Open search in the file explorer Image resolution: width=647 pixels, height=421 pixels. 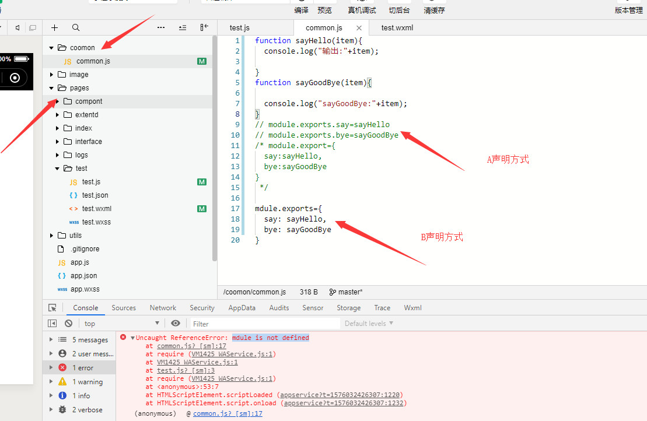tap(76, 27)
